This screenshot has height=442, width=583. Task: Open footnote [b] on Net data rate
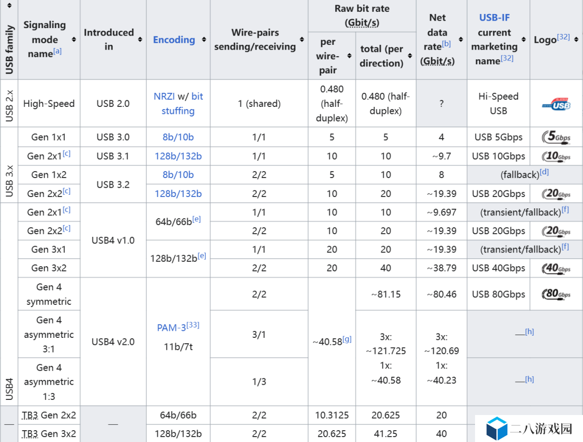tap(446, 44)
